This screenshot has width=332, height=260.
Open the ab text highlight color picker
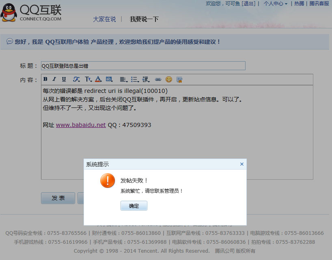pos(109,80)
